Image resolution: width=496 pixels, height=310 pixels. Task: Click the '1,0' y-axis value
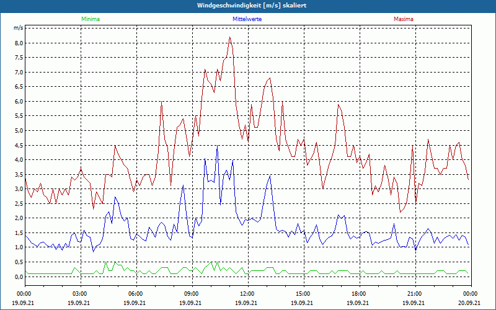point(19,247)
